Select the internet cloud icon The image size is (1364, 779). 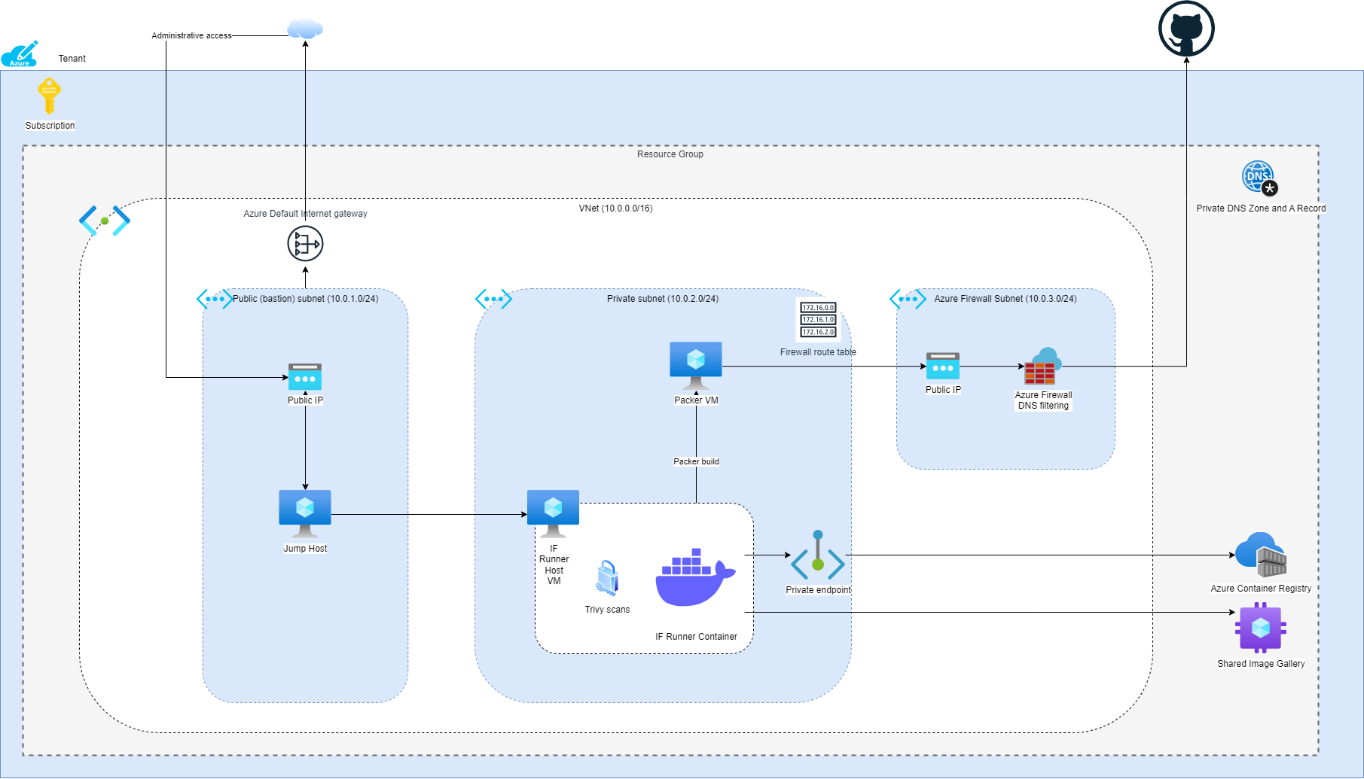tap(305, 29)
